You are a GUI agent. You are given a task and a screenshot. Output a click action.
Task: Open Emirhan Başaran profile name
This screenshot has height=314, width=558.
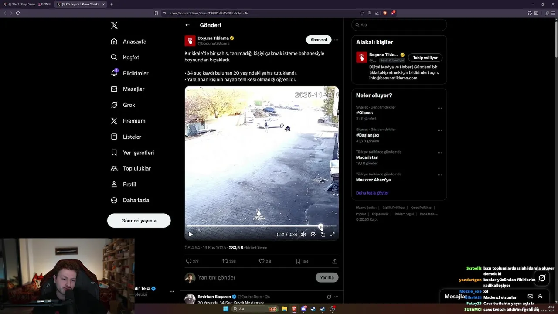pos(214,297)
